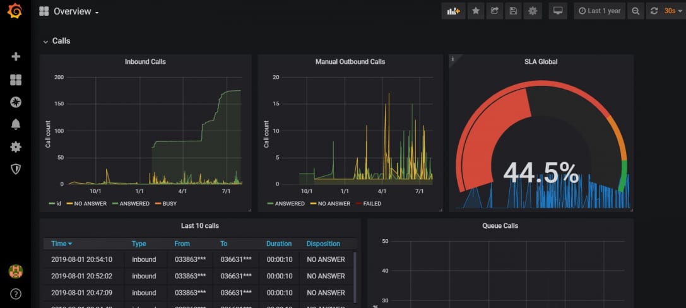Select the 2019-08-01 20:54:10 time cell
The image size is (686, 308).
[x=82, y=259]
